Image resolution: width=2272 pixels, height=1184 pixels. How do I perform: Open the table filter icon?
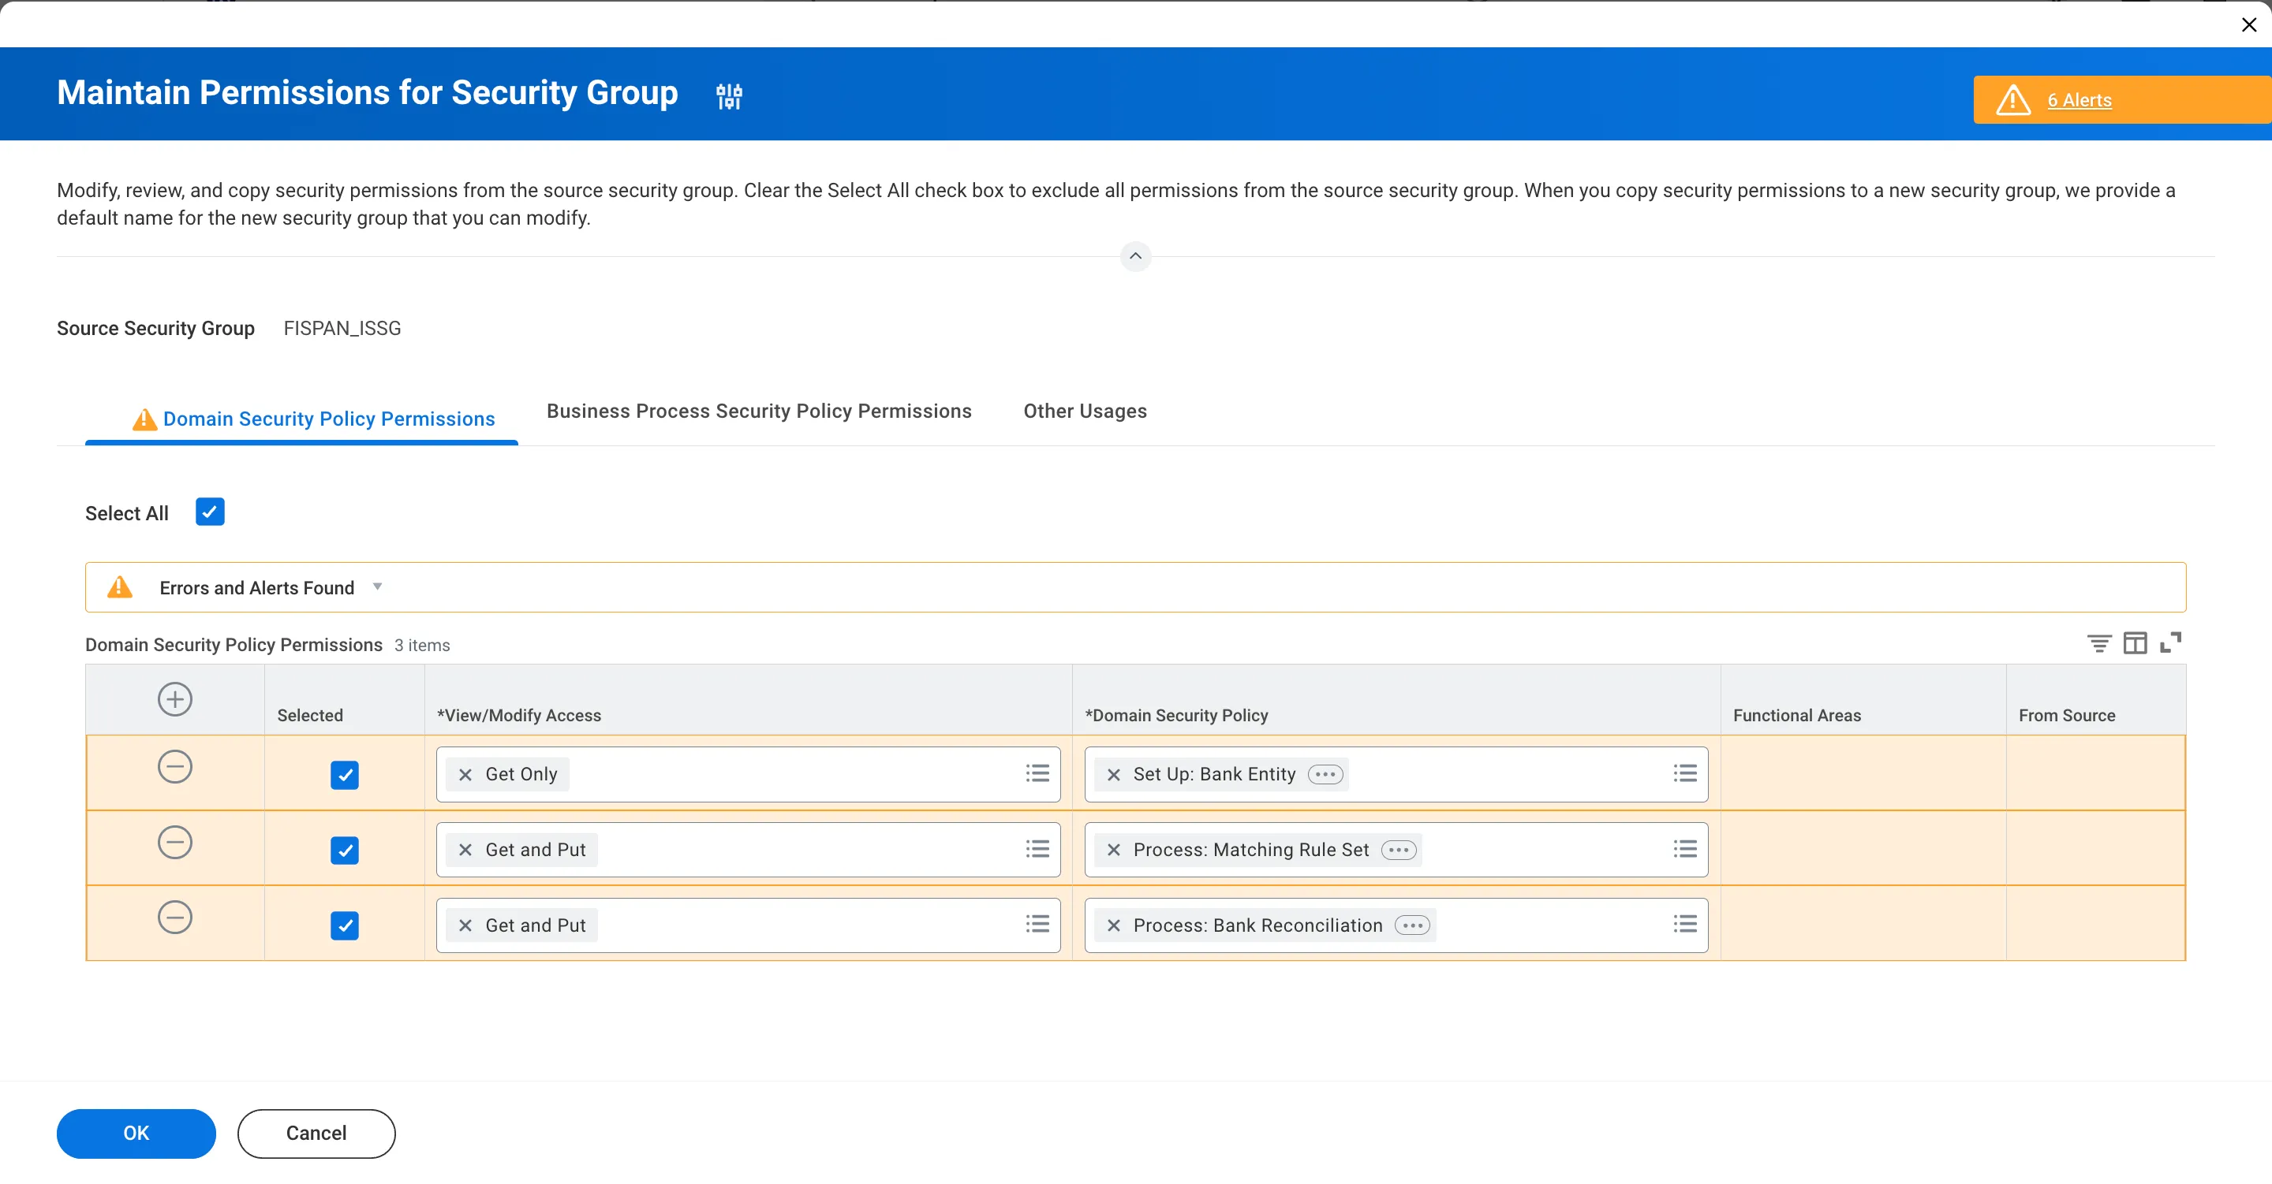click(2099, 643)
